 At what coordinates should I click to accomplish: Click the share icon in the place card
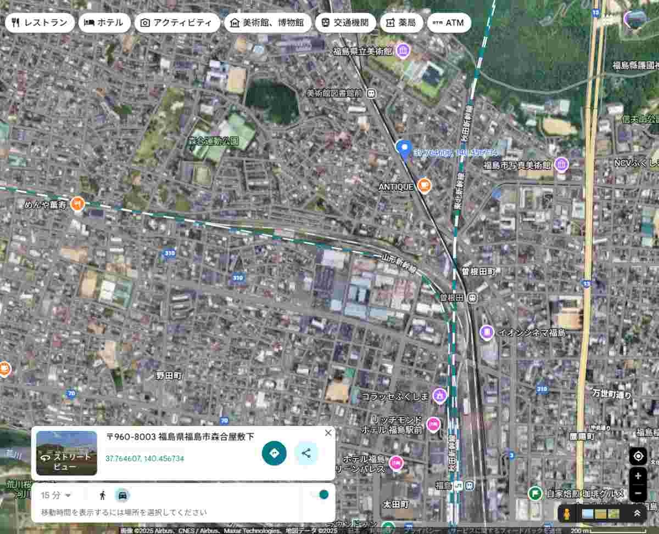tap(306, 453)
